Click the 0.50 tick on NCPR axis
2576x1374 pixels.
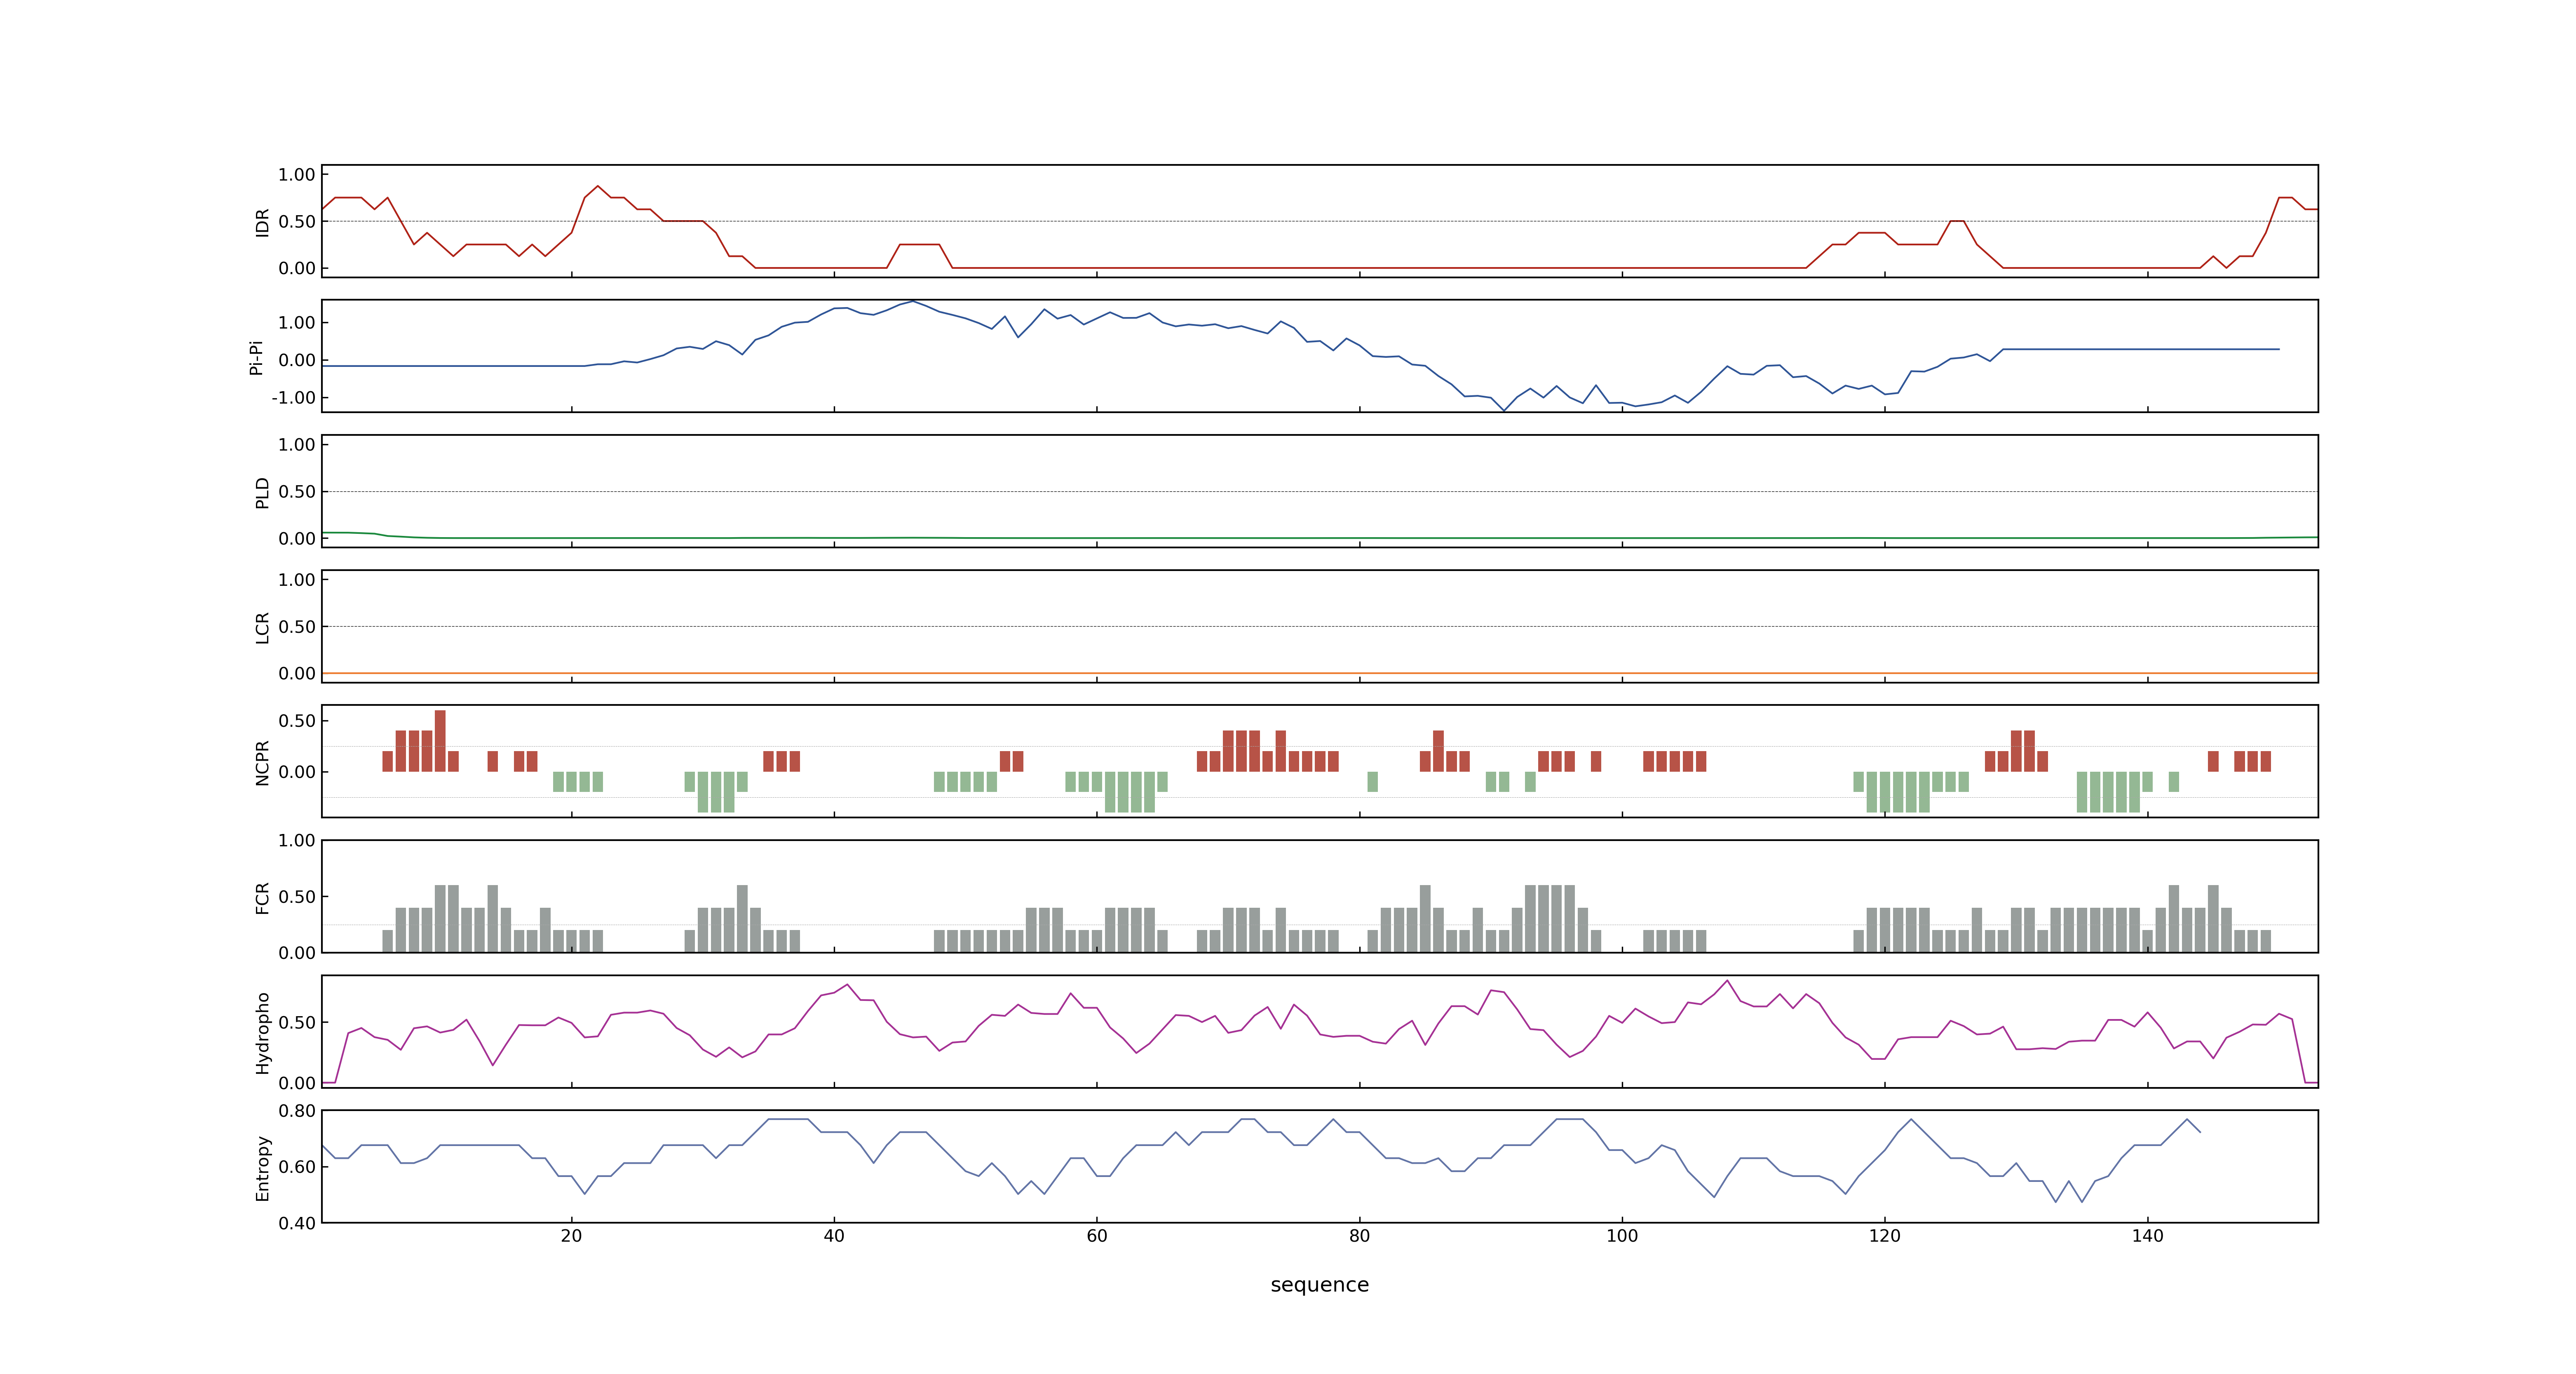pos(297,721)
